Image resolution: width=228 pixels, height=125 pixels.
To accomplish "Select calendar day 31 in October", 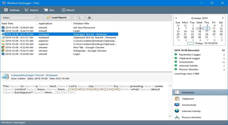I will click(x=207, y=37).
